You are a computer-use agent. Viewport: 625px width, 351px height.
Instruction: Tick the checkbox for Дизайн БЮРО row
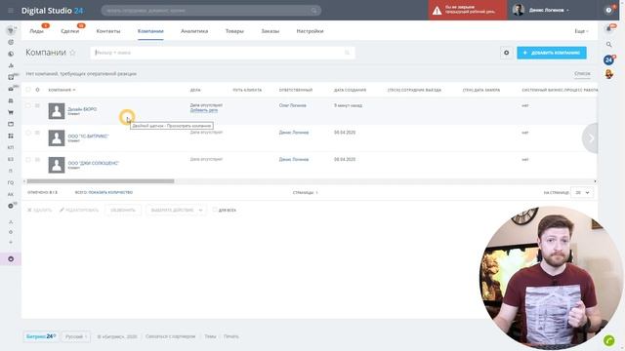coord(28,105)
